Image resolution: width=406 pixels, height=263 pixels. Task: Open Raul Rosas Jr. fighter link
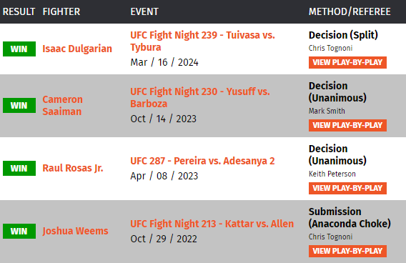pos(73,168)
